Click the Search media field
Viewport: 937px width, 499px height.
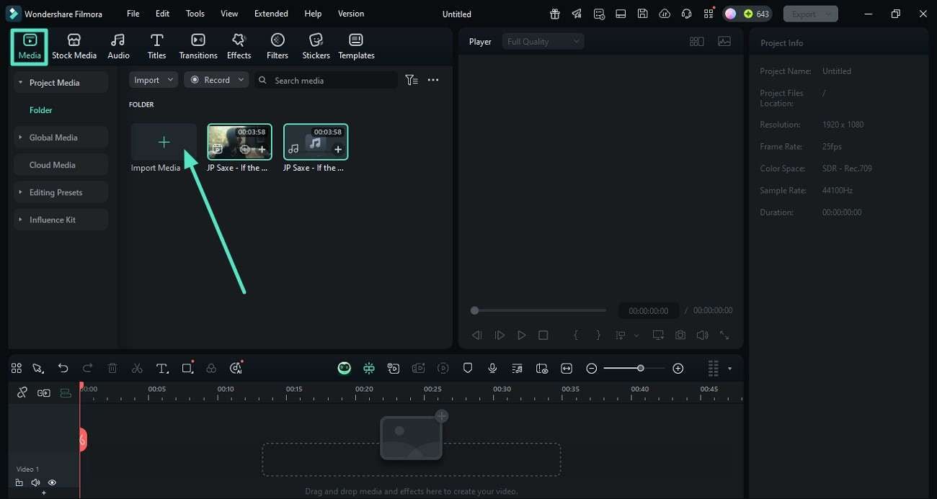click(326, 80)
